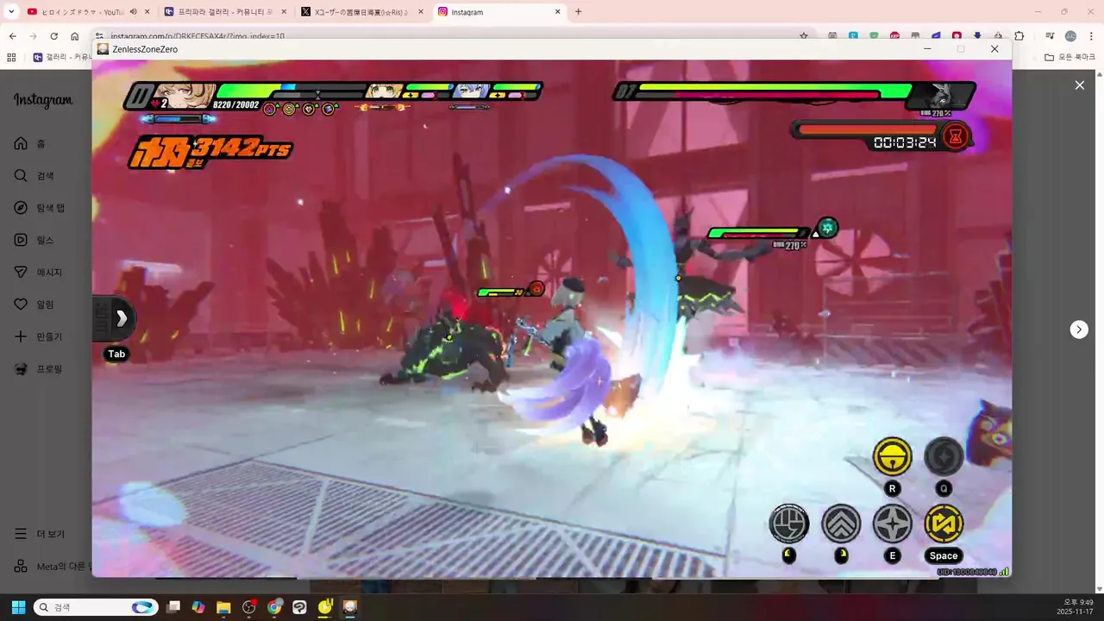Trigger the basic attack fist button
This screenshot has height=621, width=1104.
[x=788, y=524]
